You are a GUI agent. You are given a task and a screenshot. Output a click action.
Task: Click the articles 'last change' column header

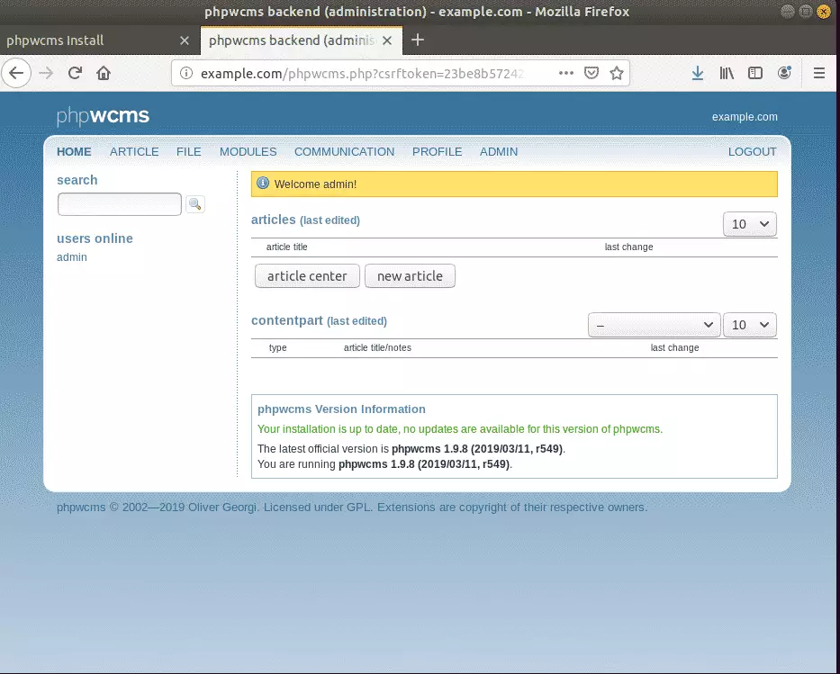629,247
